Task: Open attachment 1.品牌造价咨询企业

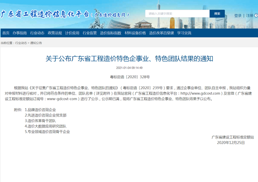Action: point(41,110)
